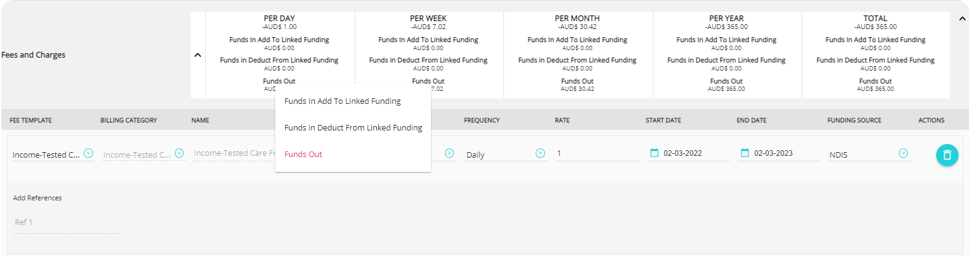Click the dropdown arrow left of Frequency field
974x256 pixels.
449,153
